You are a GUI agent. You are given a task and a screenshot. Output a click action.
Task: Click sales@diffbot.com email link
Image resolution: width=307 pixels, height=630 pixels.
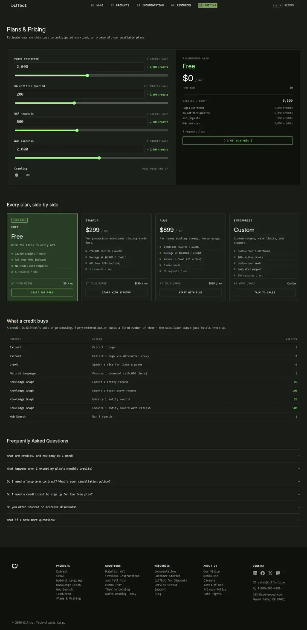point(272,582)
